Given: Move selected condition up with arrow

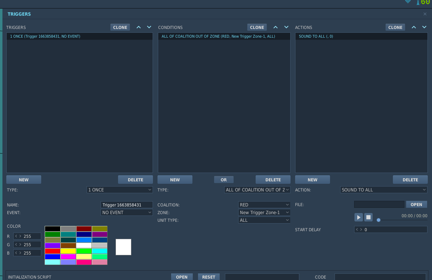Looking at the screenshot, I should (276, 27).
